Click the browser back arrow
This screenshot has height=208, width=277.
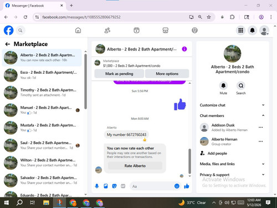click(x=6, y=17)
